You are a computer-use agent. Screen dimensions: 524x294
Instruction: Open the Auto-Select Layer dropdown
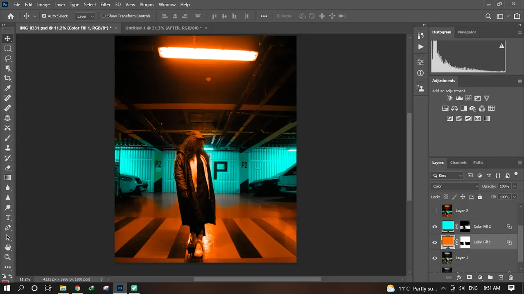(x=85, y=16)
